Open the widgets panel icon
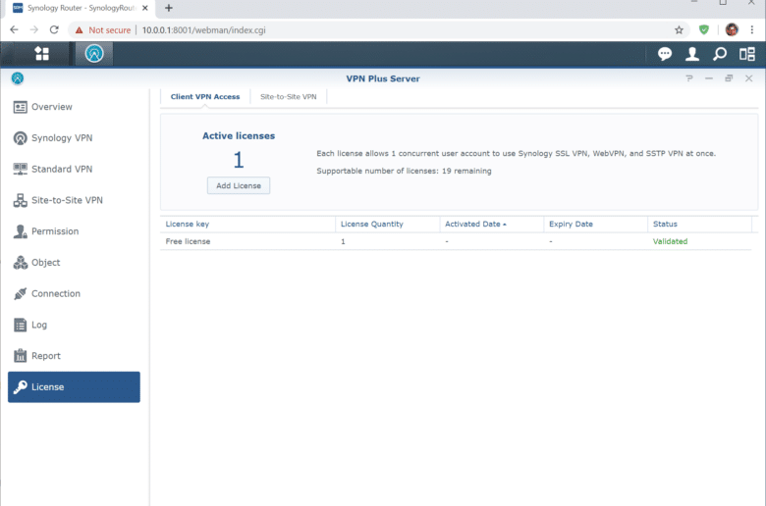This screenshot has width=766, height=506. coord(747,54)
